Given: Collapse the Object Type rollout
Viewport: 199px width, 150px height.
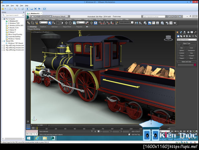Looking at the screenshot, I should click(x=186, y=43).
